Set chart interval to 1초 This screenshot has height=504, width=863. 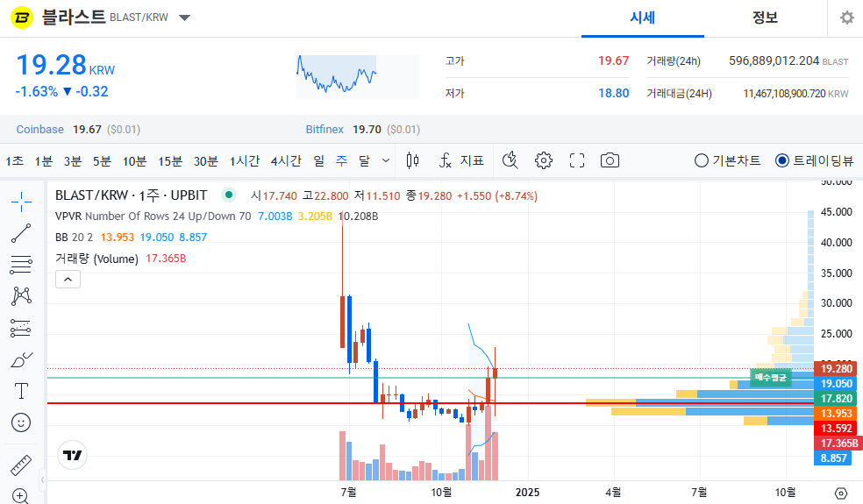click(14, 160)
